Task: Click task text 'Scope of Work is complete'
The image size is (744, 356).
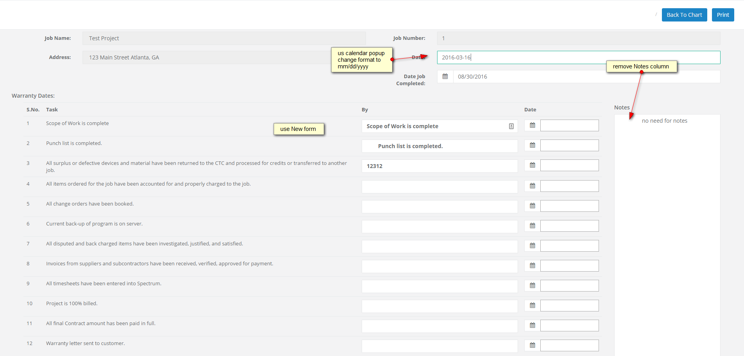Action: point(77,123)
